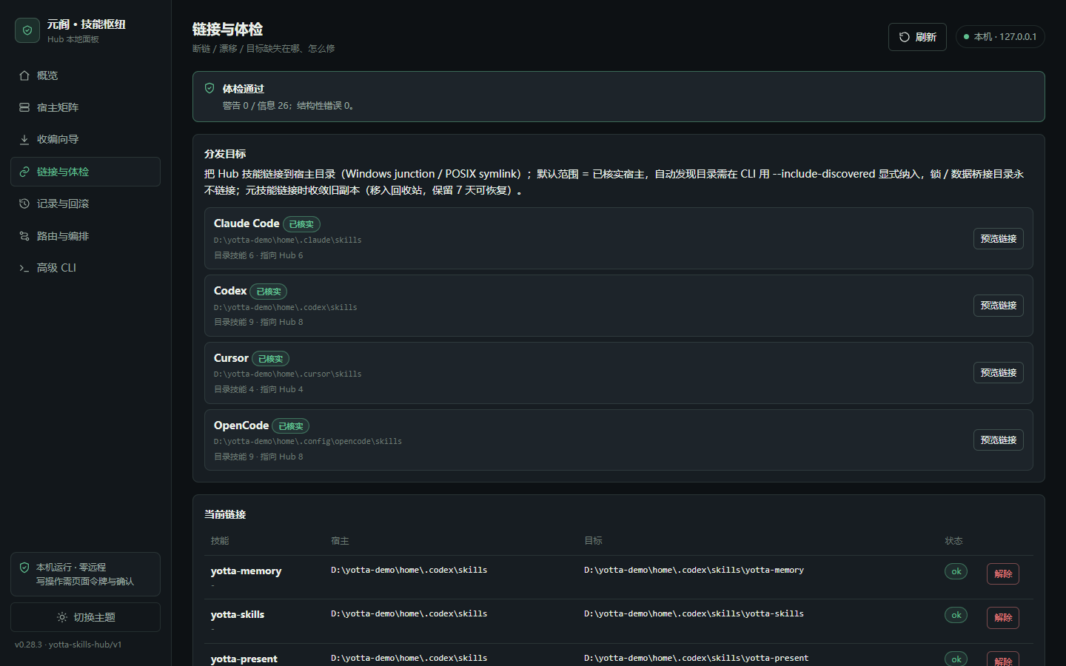Click the download icon next to 收编向导
Viewport: 1066px width, 666px height.
(x=24, y=139)
